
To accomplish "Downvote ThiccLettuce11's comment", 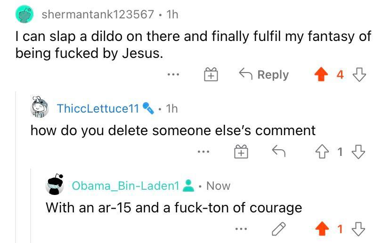I will (359, 152).
